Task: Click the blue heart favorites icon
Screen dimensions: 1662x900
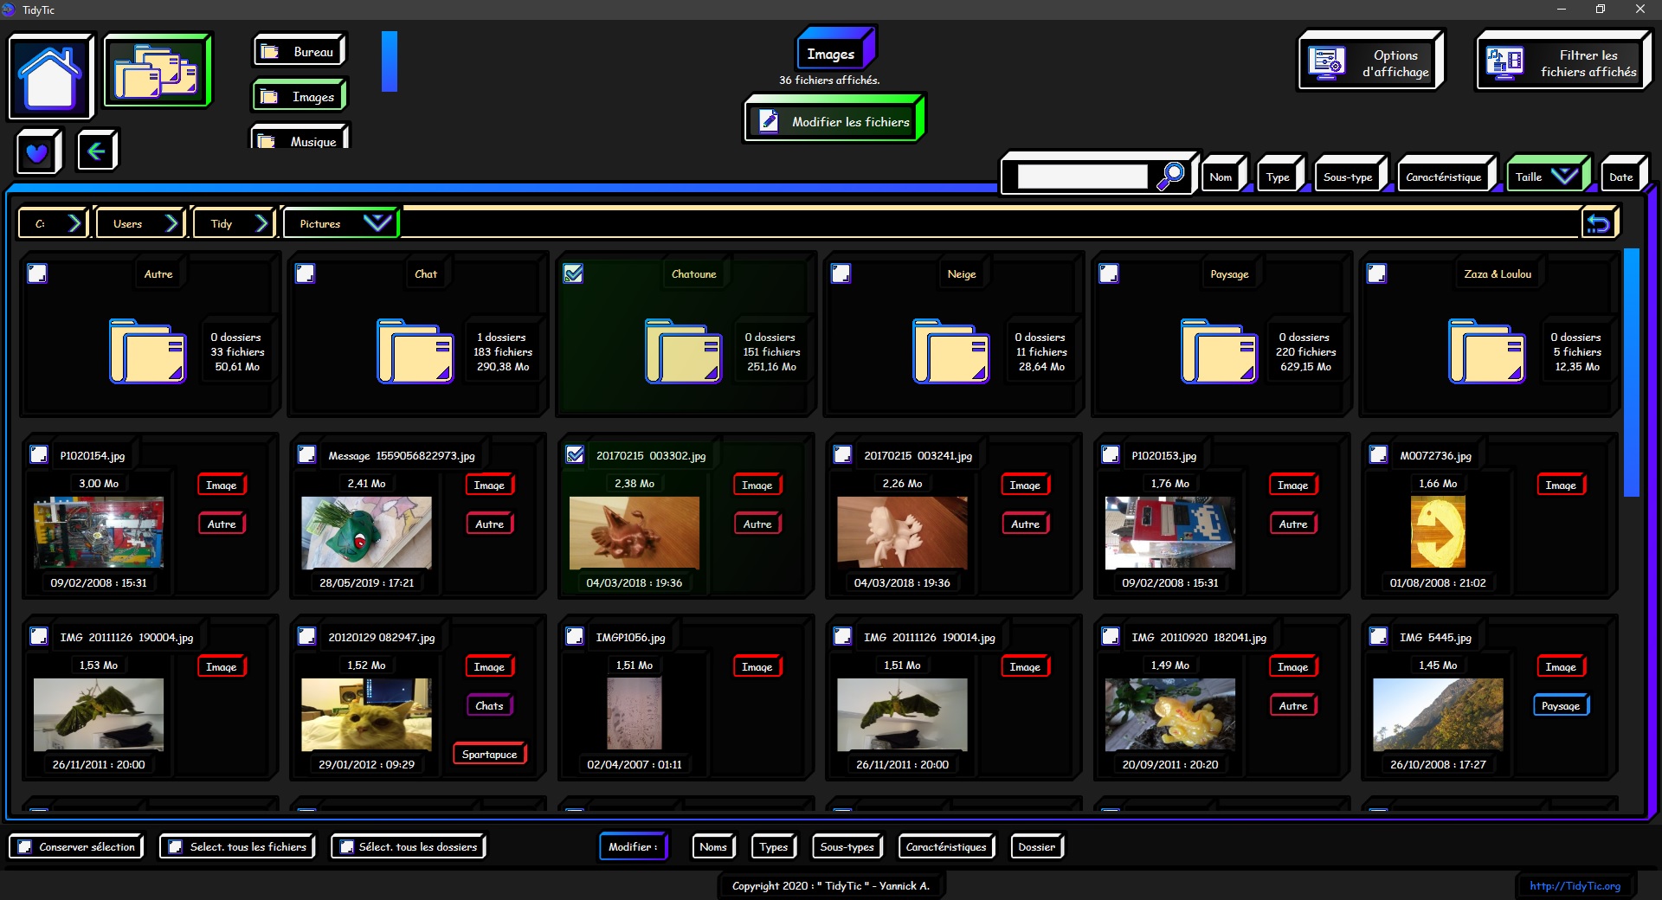Action: [x=37, y=152]
